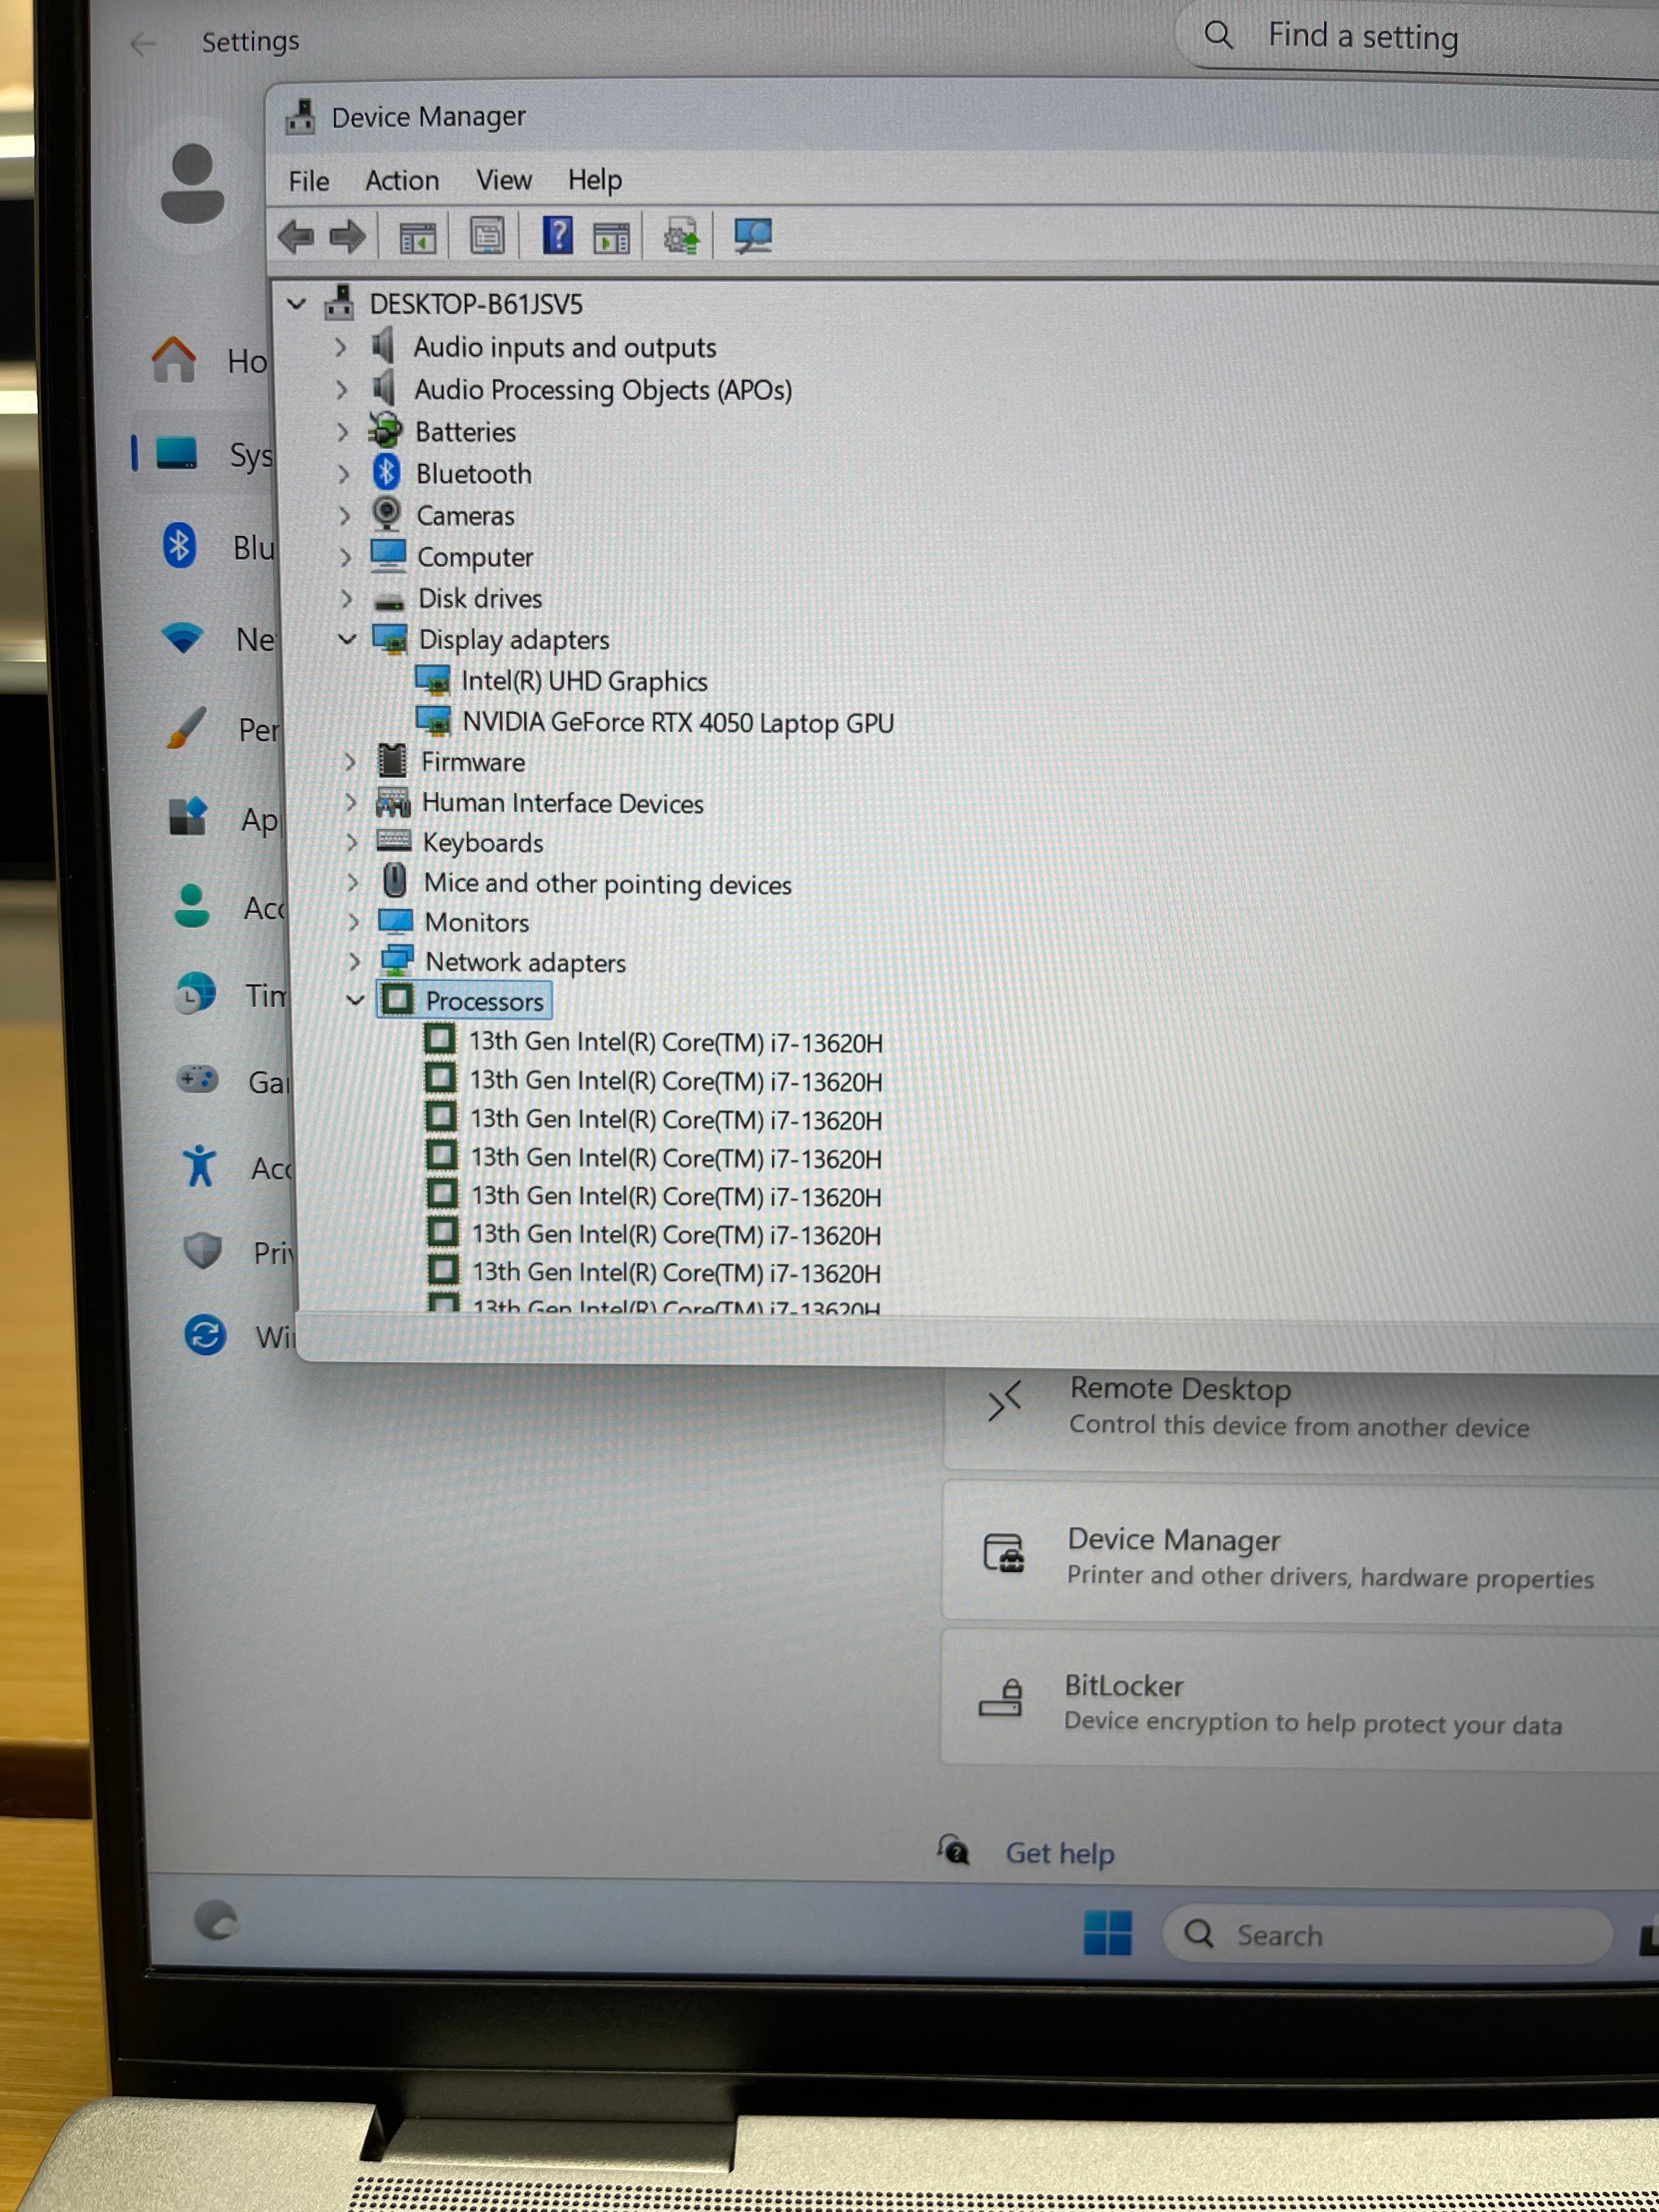Viewport: 1659px width, 2212px height.
Task: Expand the Audio Processing Objects (APOs) node
Action: [x=342, y=389]
